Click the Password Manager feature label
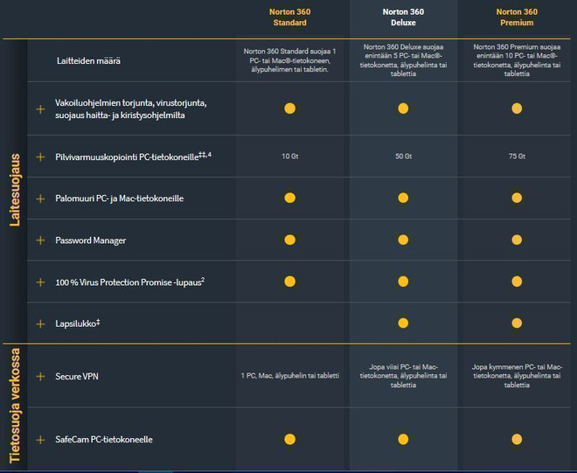The height and width of the screenshot is (473, 577). pyautogui.click(x=91, y=240)
